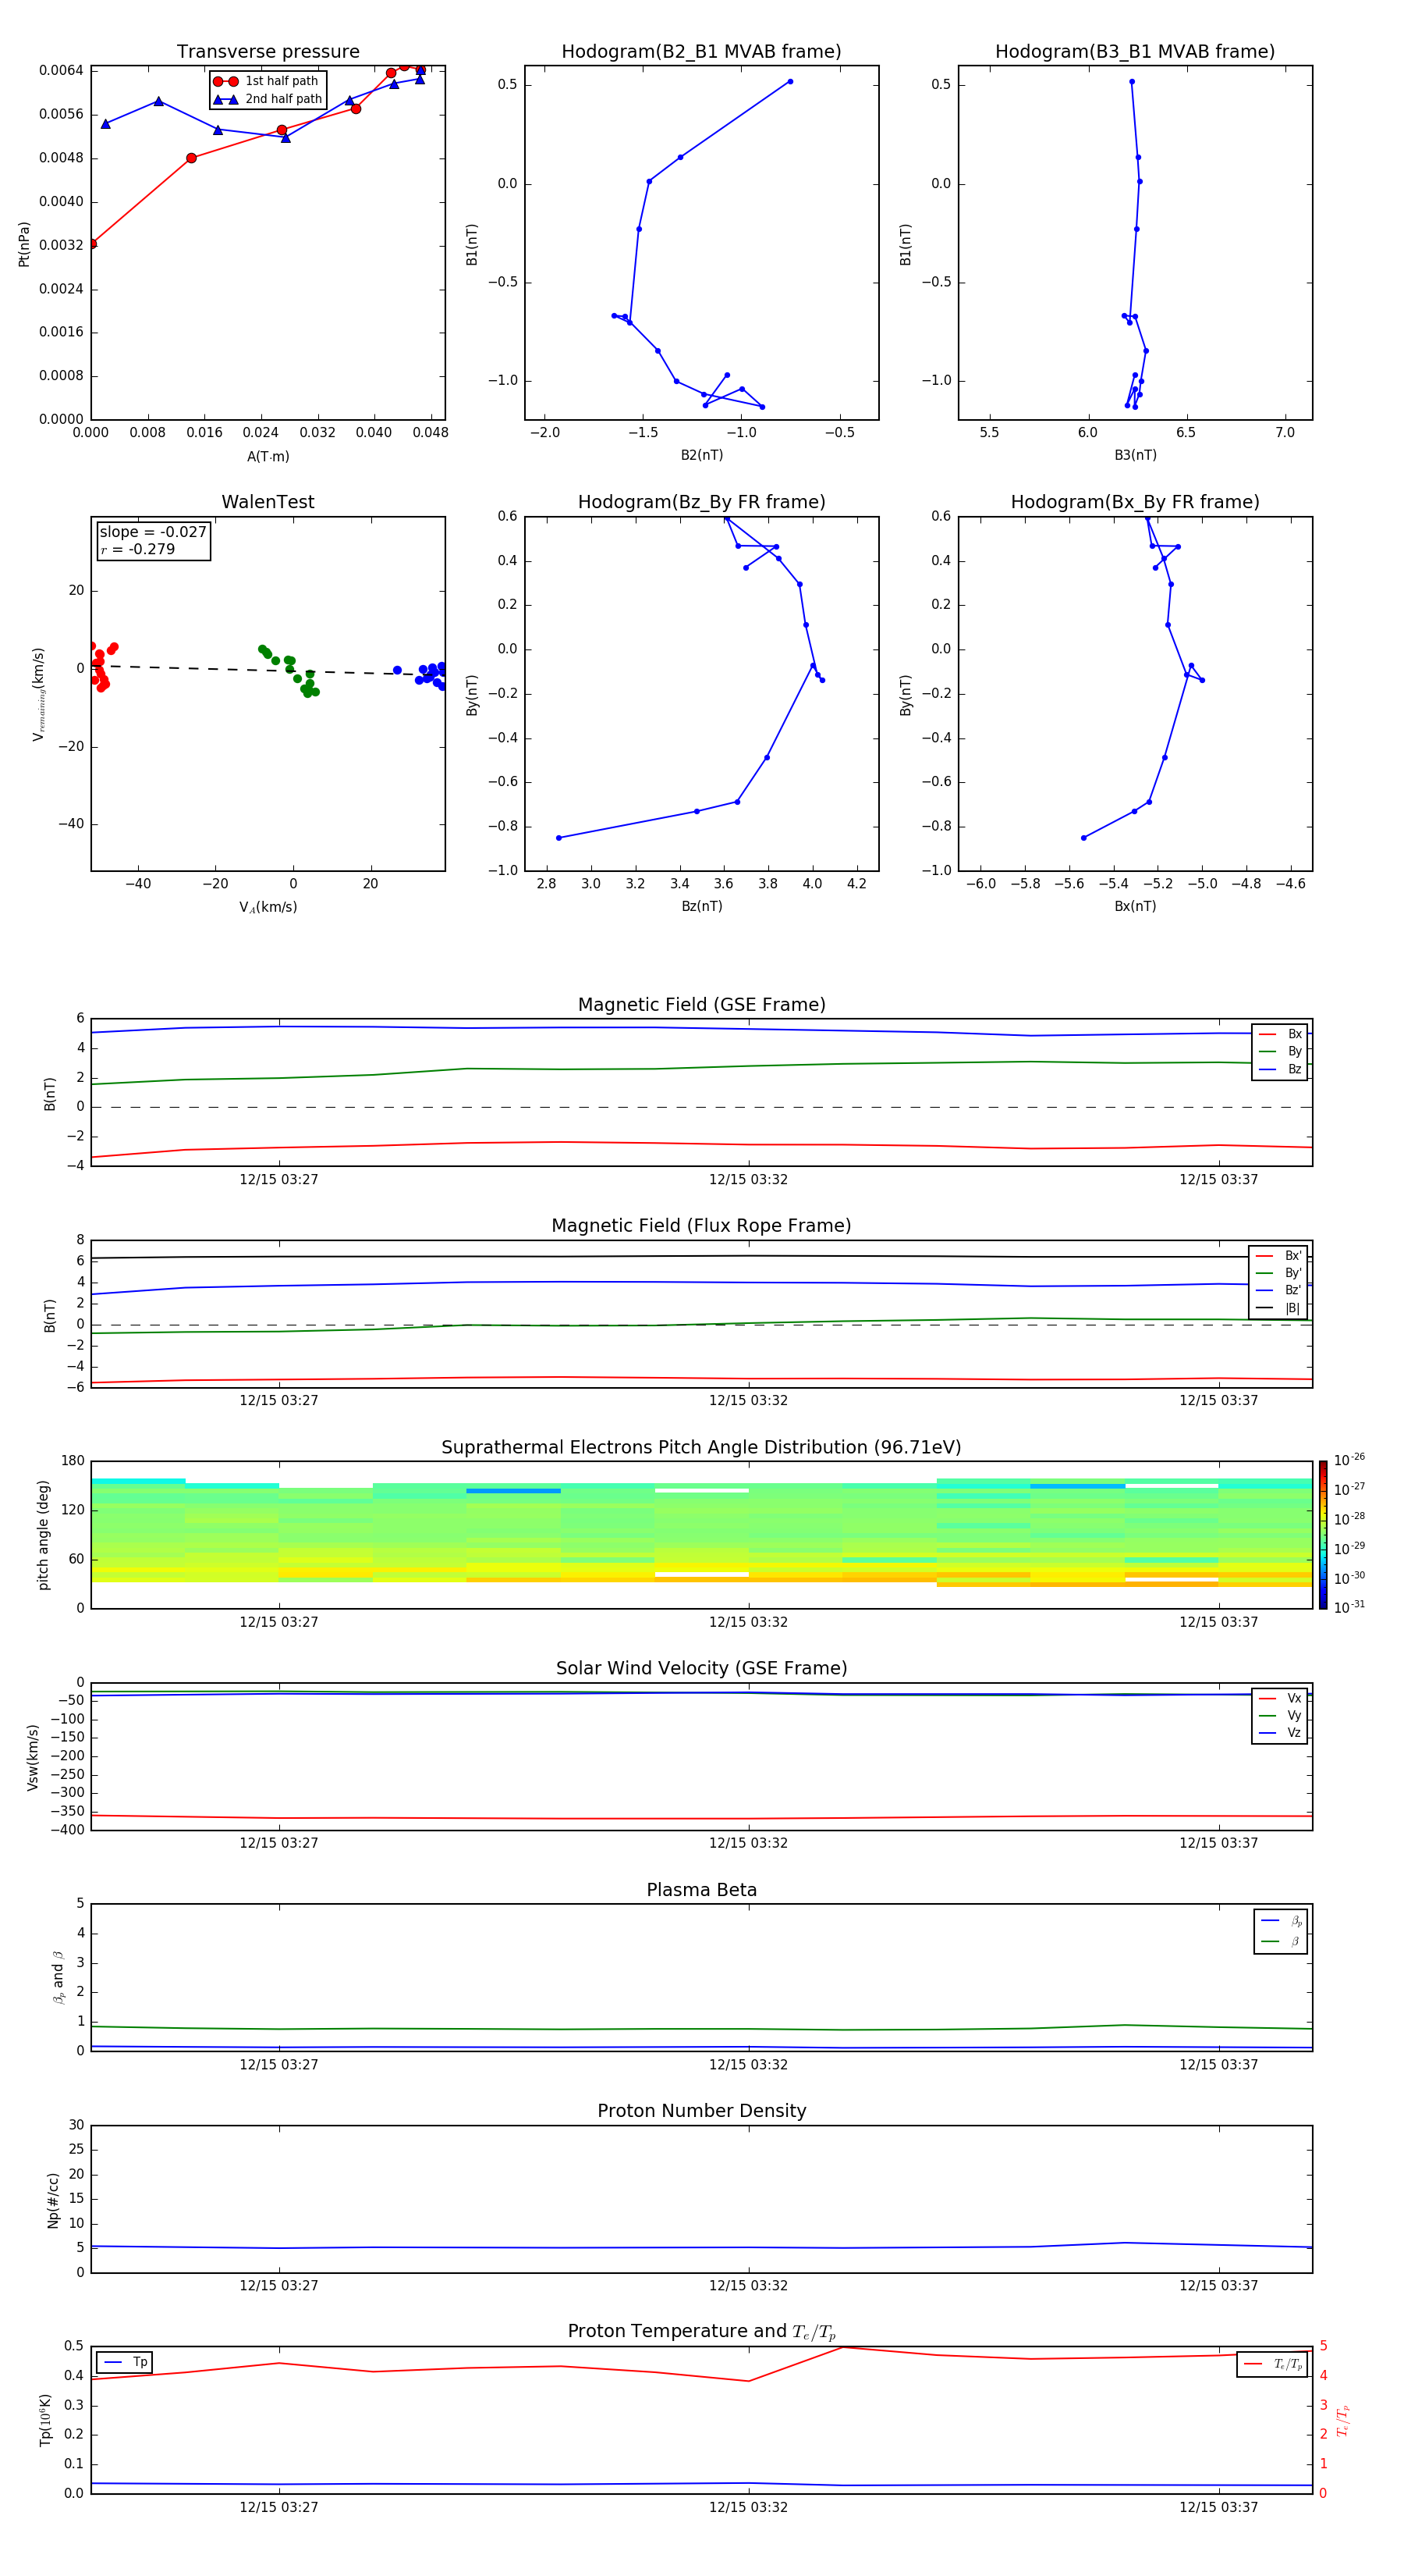The width and height of the screenshot is (1404, 2576).
Task: Click the pitch angle distribution colorbar
Action: (1323, 1535)
